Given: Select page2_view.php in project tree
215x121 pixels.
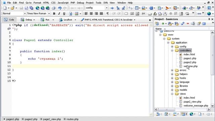Looking at the screenshot, I should pyautogui.click(x=192, y=102).
